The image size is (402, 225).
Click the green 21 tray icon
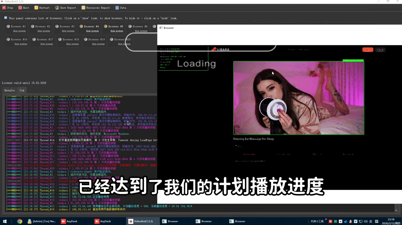pyautogui.click(x=335, y=222)
